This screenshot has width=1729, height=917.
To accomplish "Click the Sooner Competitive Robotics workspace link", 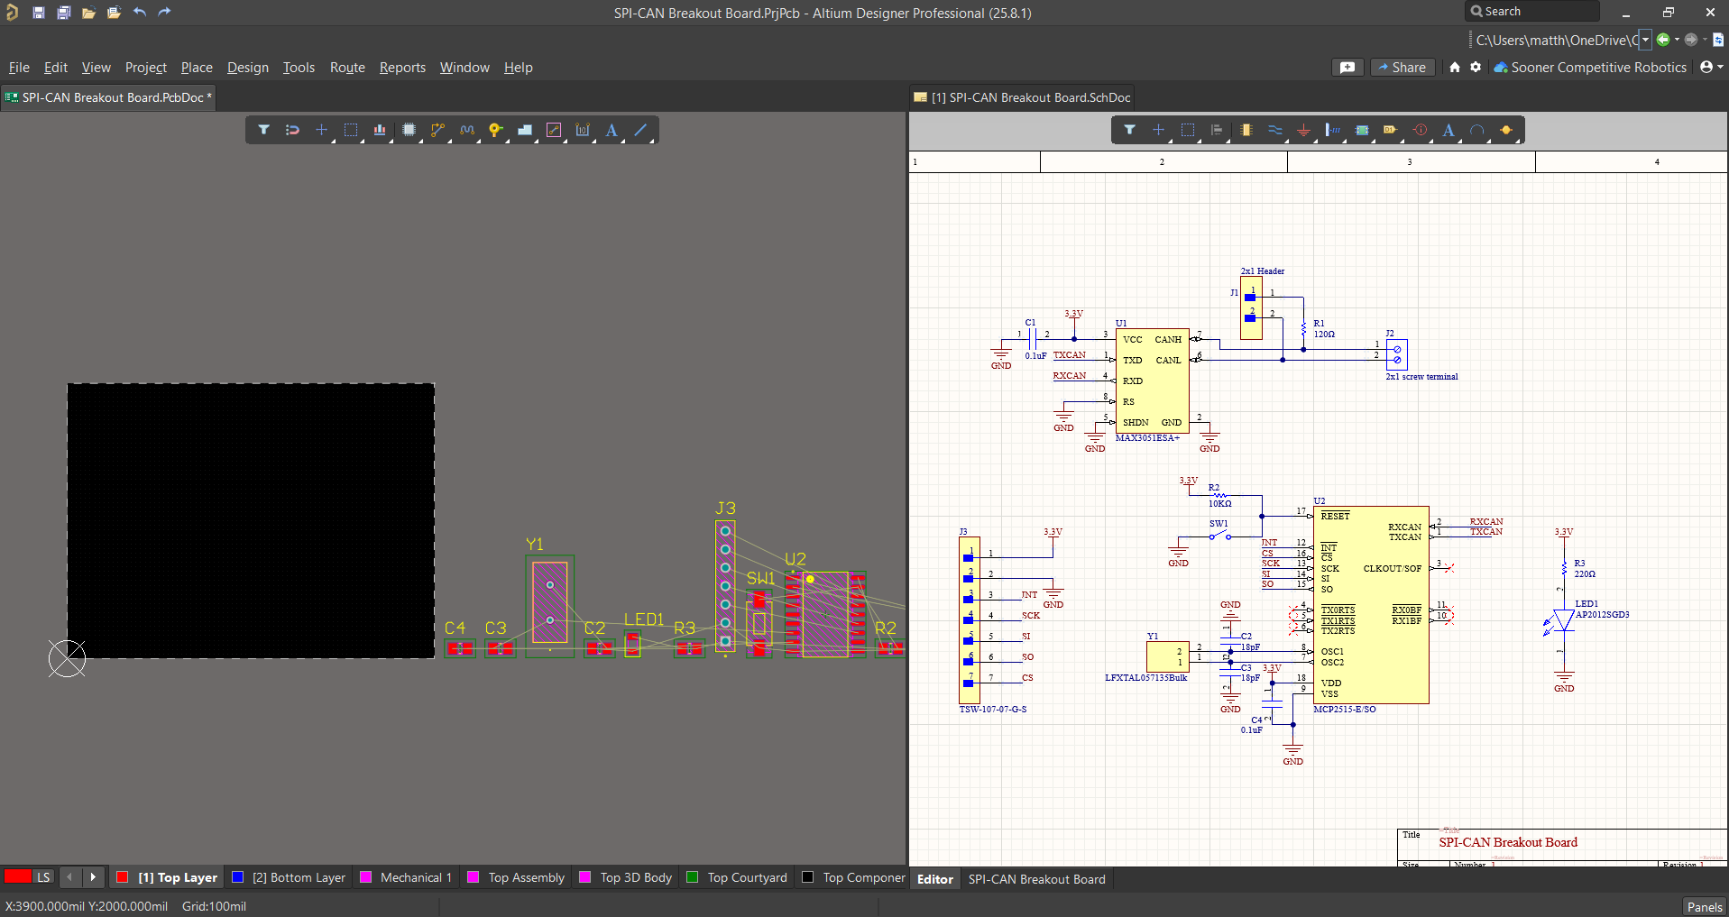I will click(x=1590, y=68).
